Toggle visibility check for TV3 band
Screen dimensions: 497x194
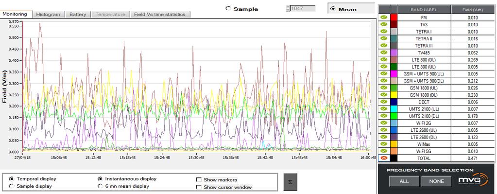384,24
